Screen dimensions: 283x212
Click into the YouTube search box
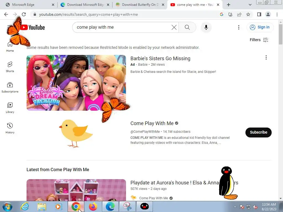pos(123,27)
